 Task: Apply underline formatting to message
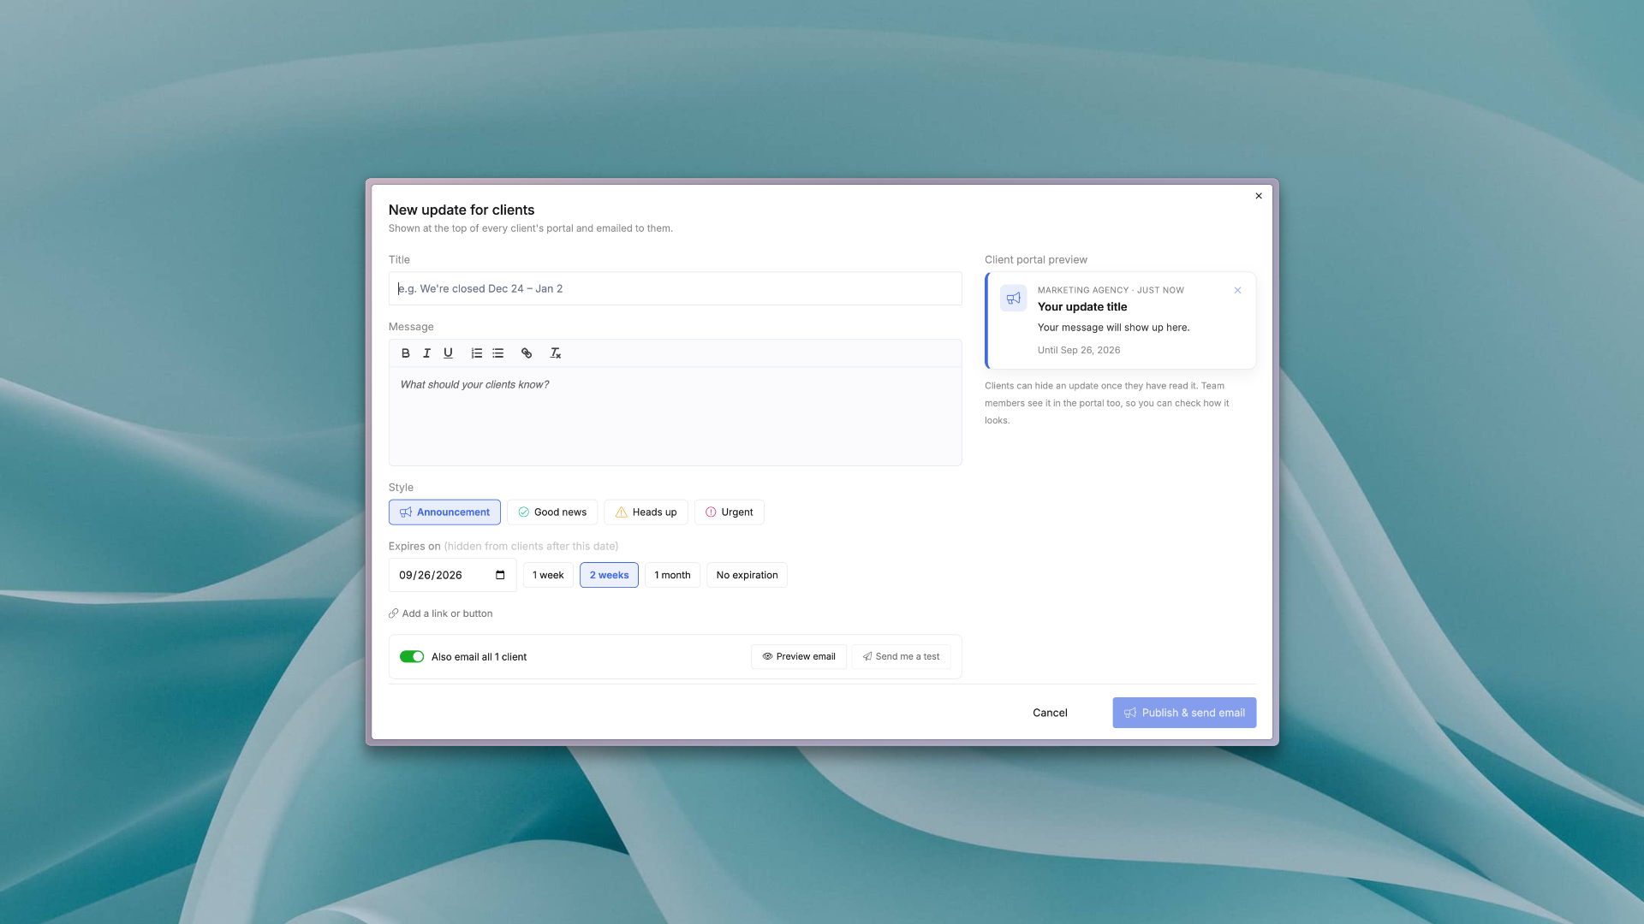[x=448, y=353]
